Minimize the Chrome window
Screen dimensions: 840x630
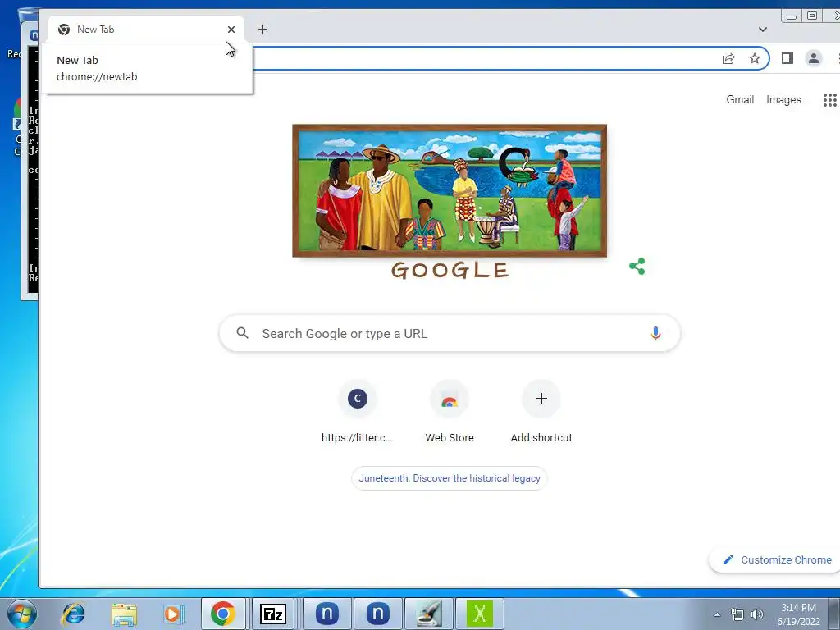[792, 16]
